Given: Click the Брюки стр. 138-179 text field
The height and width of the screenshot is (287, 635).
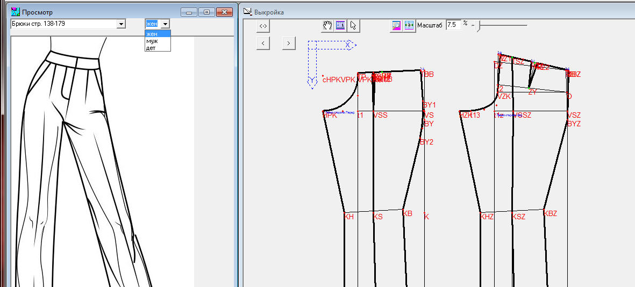Looking at the screenshot, I should point(63,24).
